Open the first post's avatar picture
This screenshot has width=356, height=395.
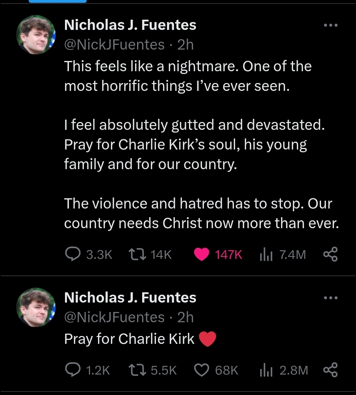pos(36,35)
